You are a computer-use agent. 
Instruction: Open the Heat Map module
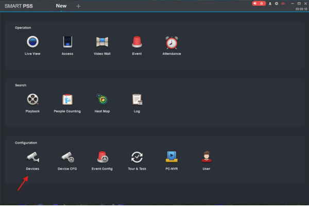(x=102, y=103)
